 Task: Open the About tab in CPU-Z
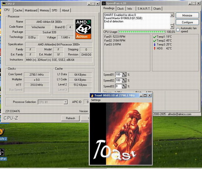[65, 10]
